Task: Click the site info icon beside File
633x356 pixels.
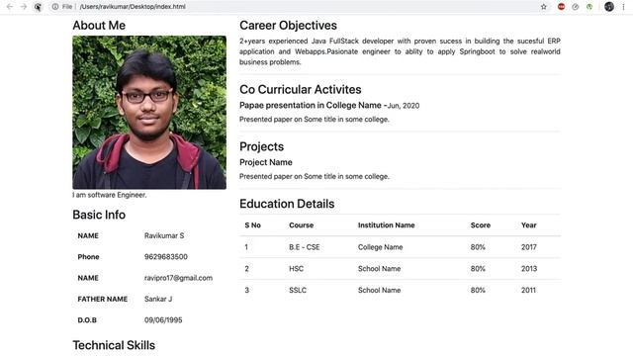Action: pyautogui.click(x=55, y=7)
